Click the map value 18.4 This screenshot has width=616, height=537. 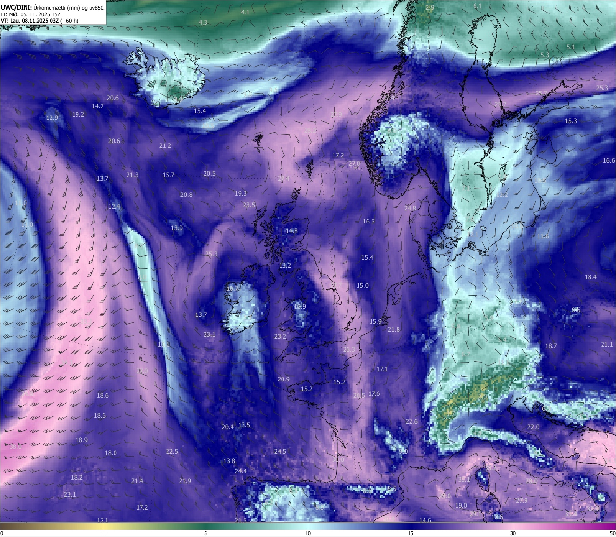(590, 277)
